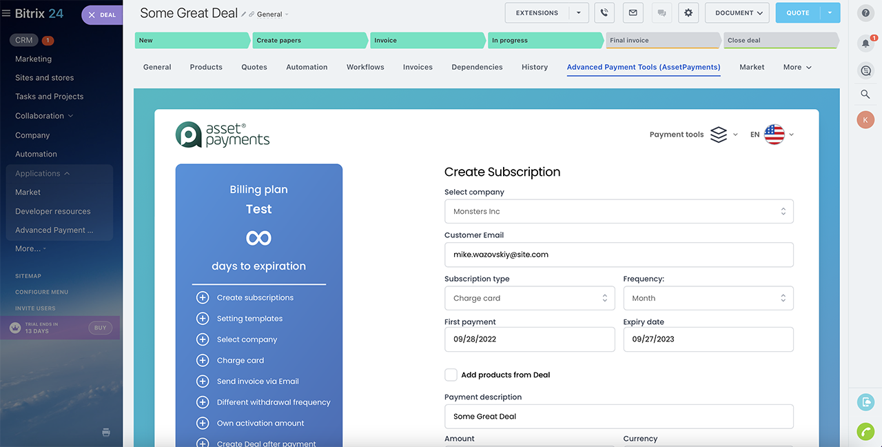The image size is (882, 447).
Task: Click the phone call icon in header
Action: pyautogui.click(x=604, y=13)
